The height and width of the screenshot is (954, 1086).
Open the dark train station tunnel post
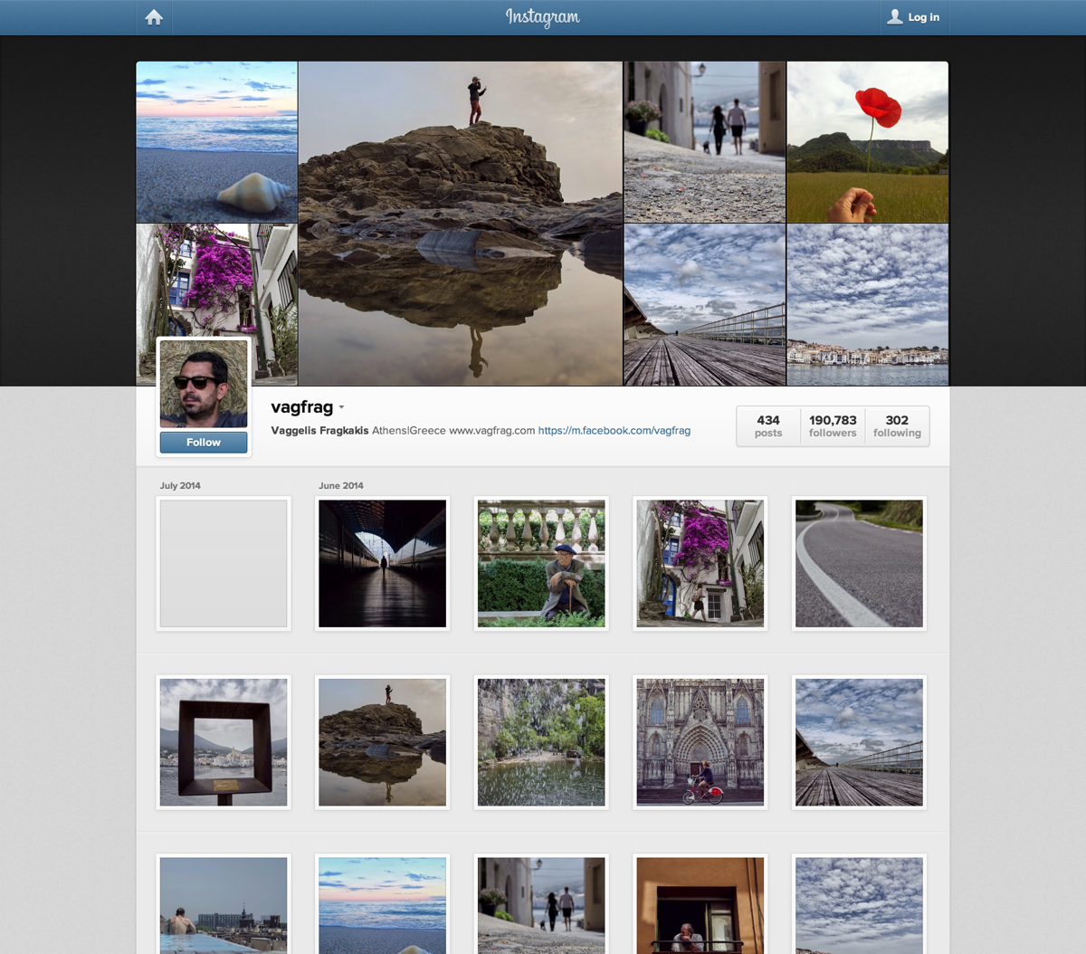point(382,563)
